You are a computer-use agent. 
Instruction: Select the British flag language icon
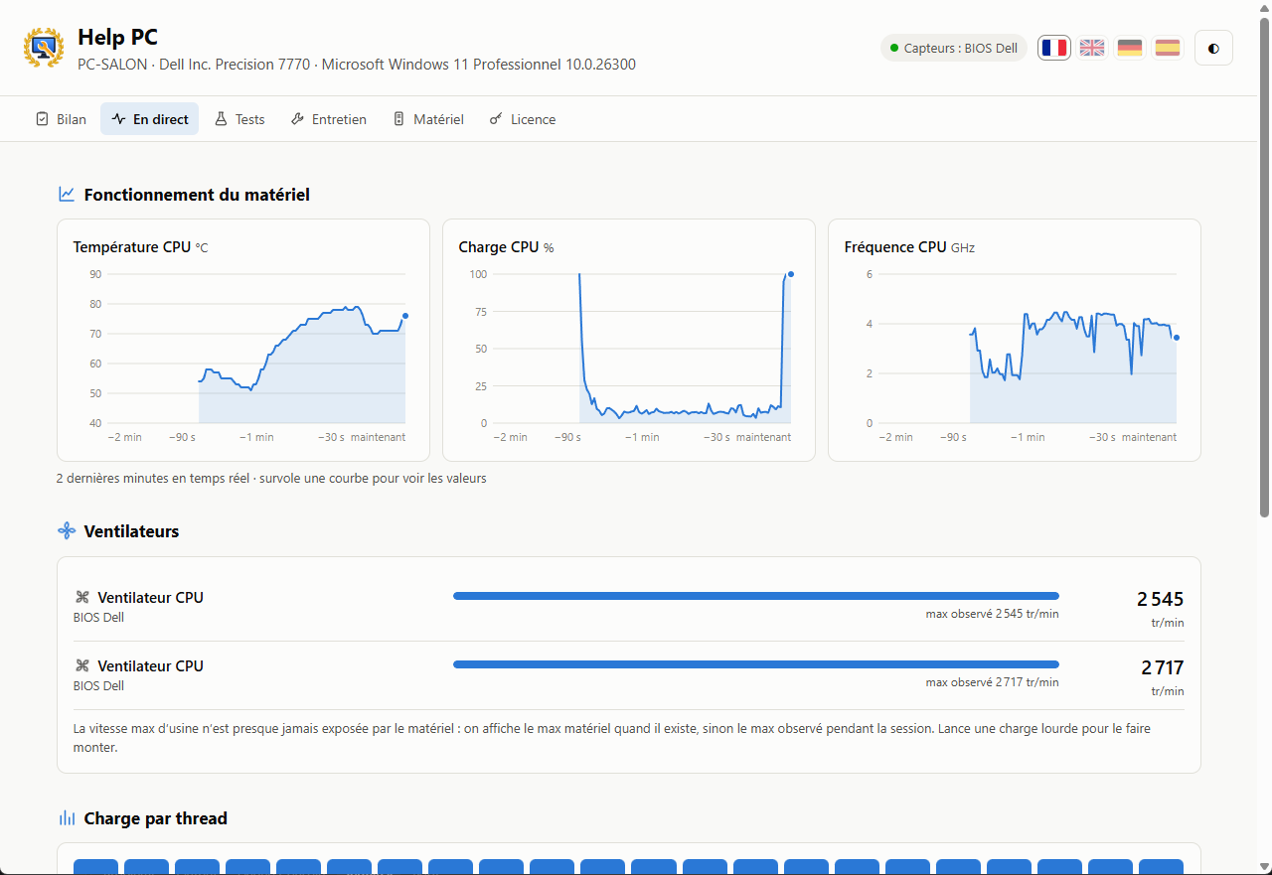coord(1092,48)
